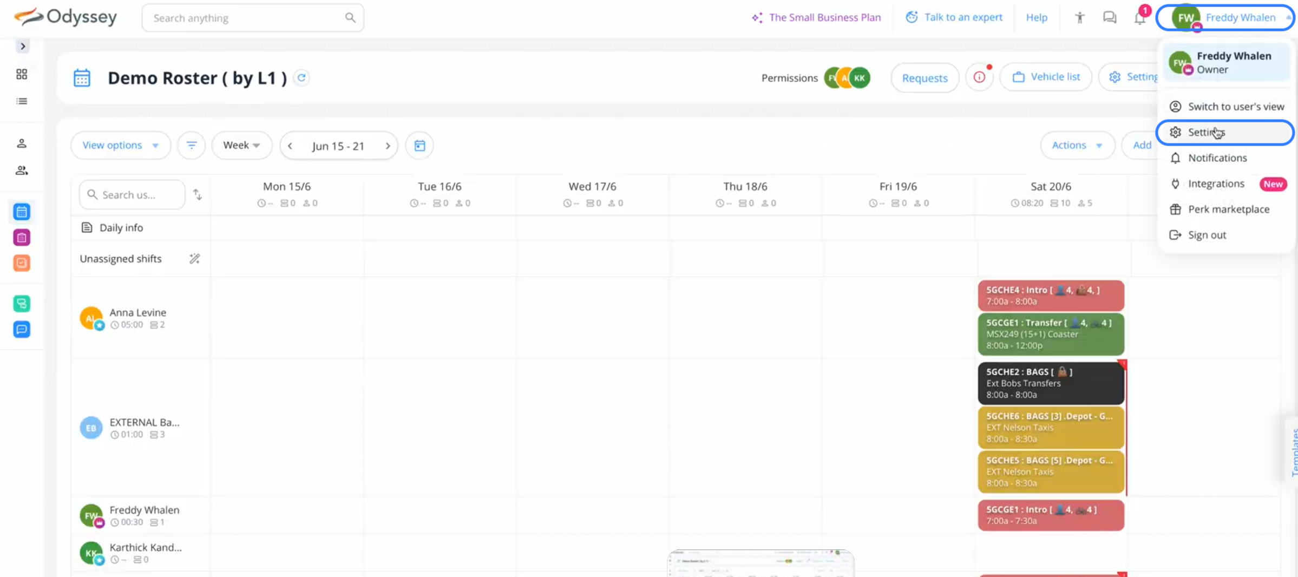
Task: Open the chat messages icon in header
Action: pyautogui.click(x=1110, y=18)
